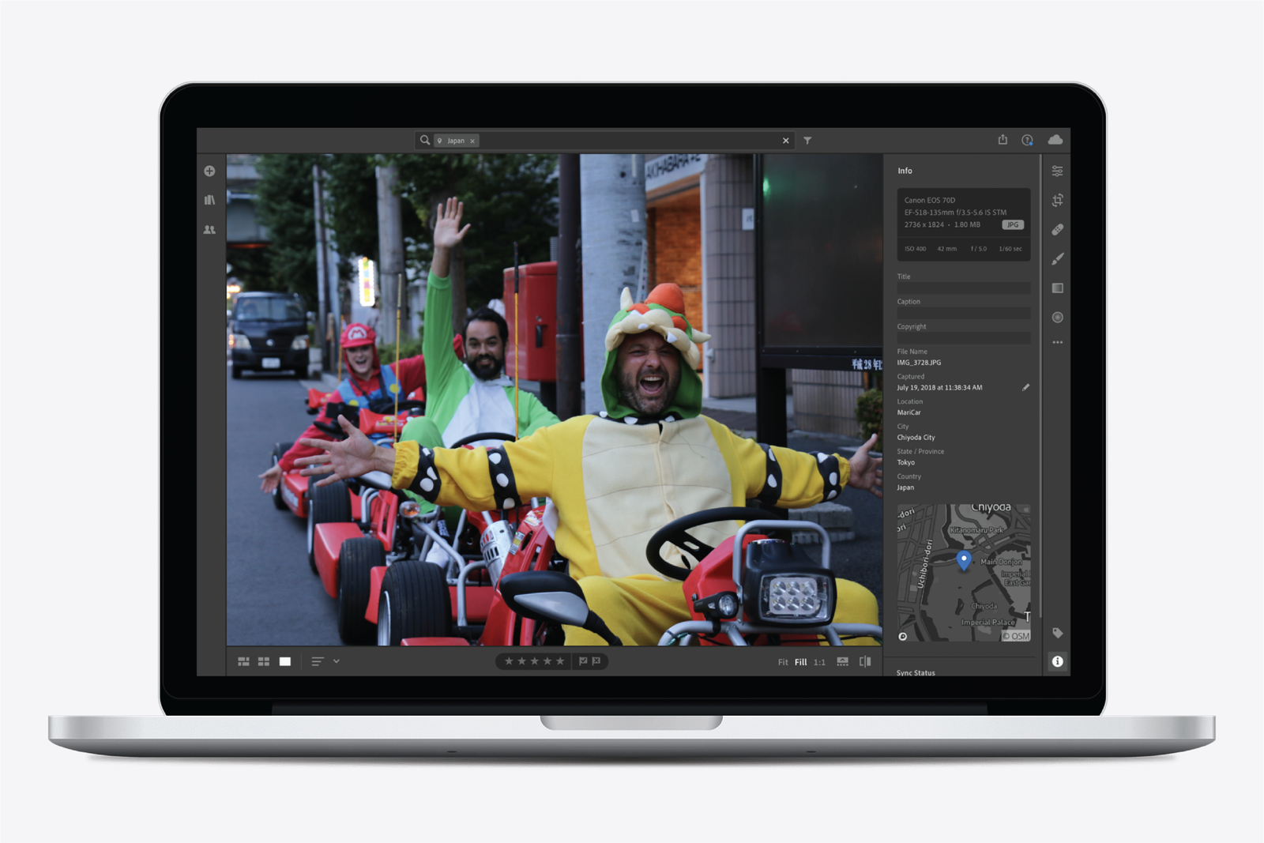The height and width of the screenshot is (843, 1264).
Task: Click into the Title field
Action: tap(963, 288)
